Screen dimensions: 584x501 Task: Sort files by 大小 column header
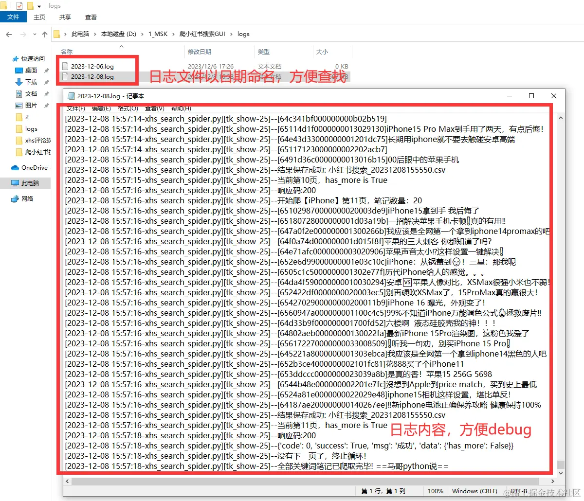tap(322, 52)
